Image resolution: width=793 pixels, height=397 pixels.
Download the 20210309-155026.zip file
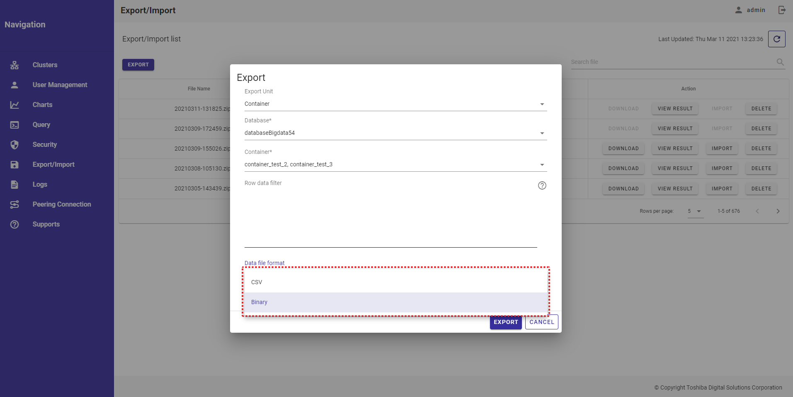pyautogui.click(x=623, y=149)
